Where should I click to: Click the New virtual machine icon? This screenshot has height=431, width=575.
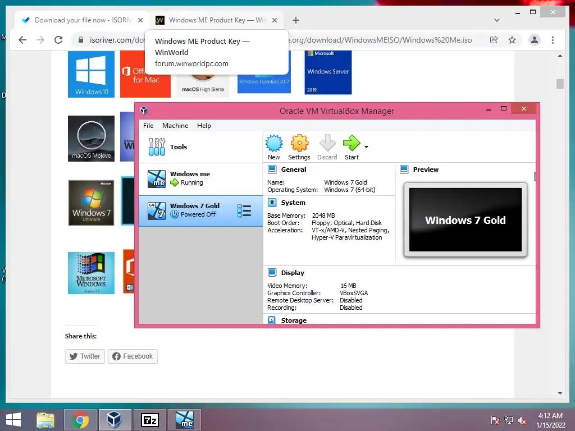coord(273,148)
